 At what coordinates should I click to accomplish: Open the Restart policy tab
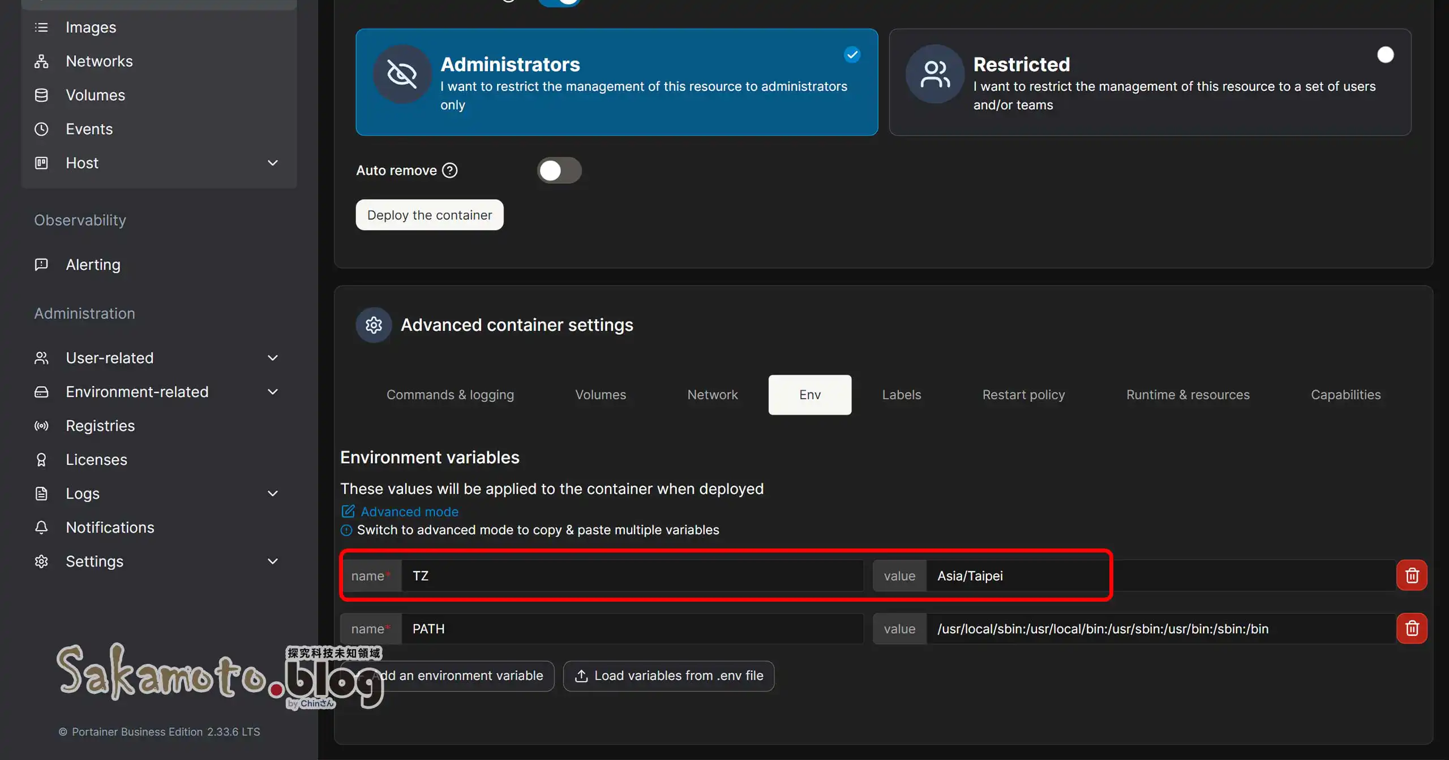pyautogui.click(x=1023, y=395)
